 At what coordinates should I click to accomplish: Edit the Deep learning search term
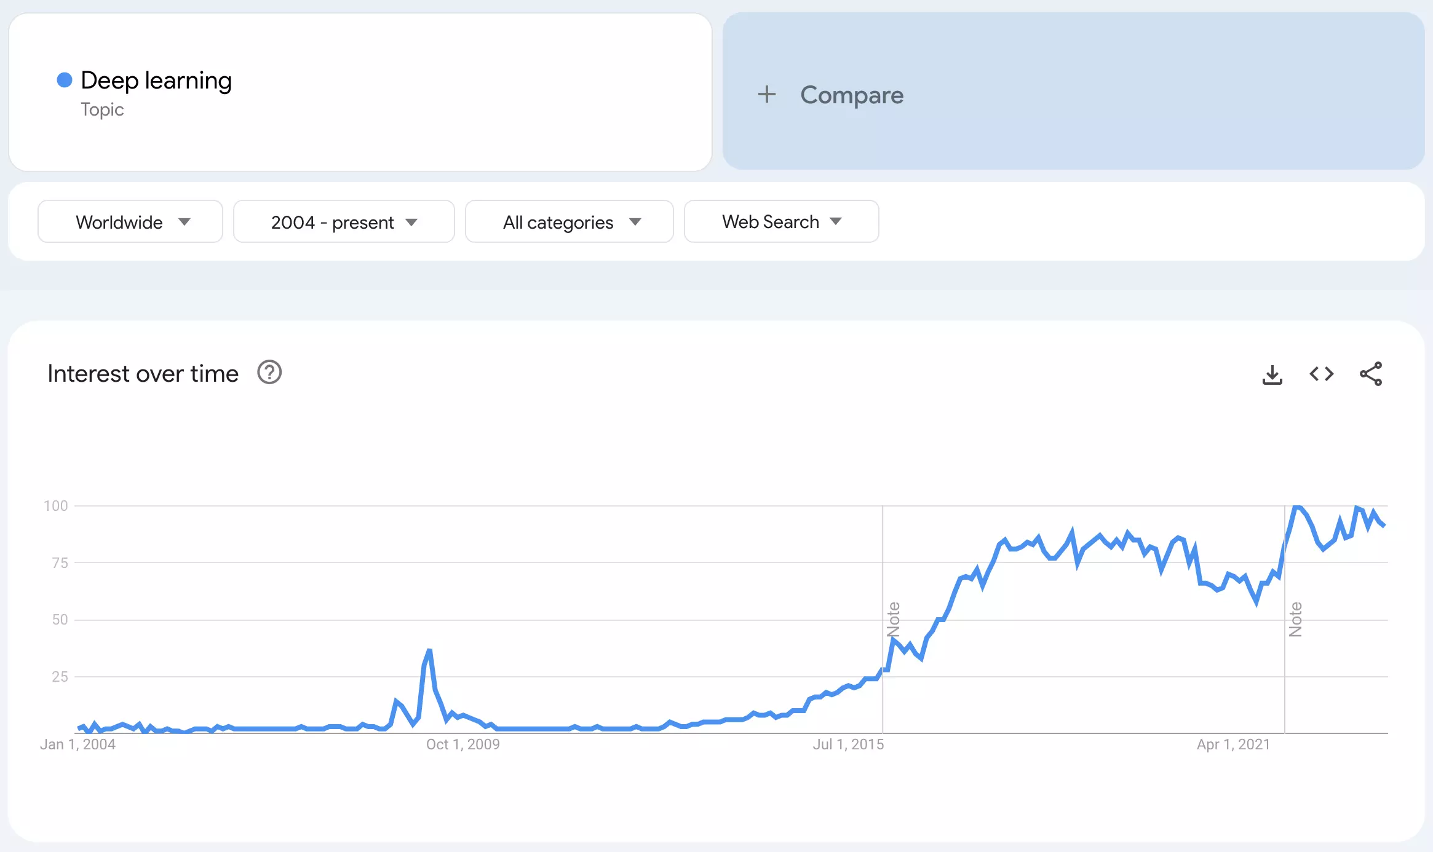point(156,81)
